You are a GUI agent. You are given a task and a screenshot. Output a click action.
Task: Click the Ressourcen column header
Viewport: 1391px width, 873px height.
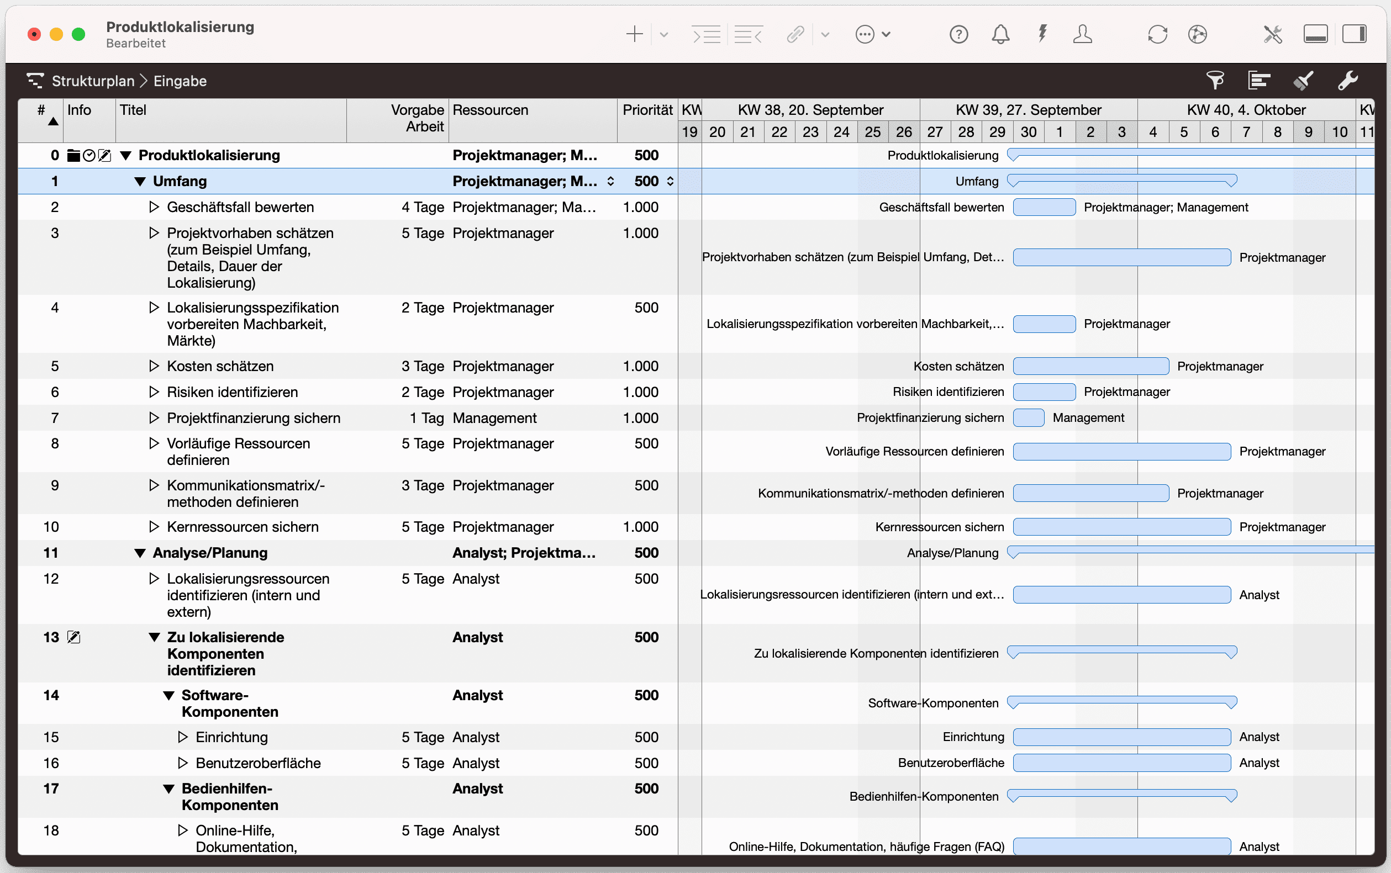tap(491, 110)
